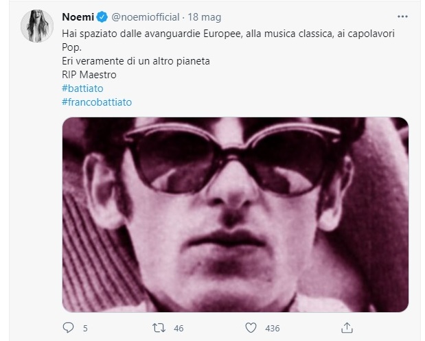
Task: Open Noemi's profile avatar
Action: [37, 26]
